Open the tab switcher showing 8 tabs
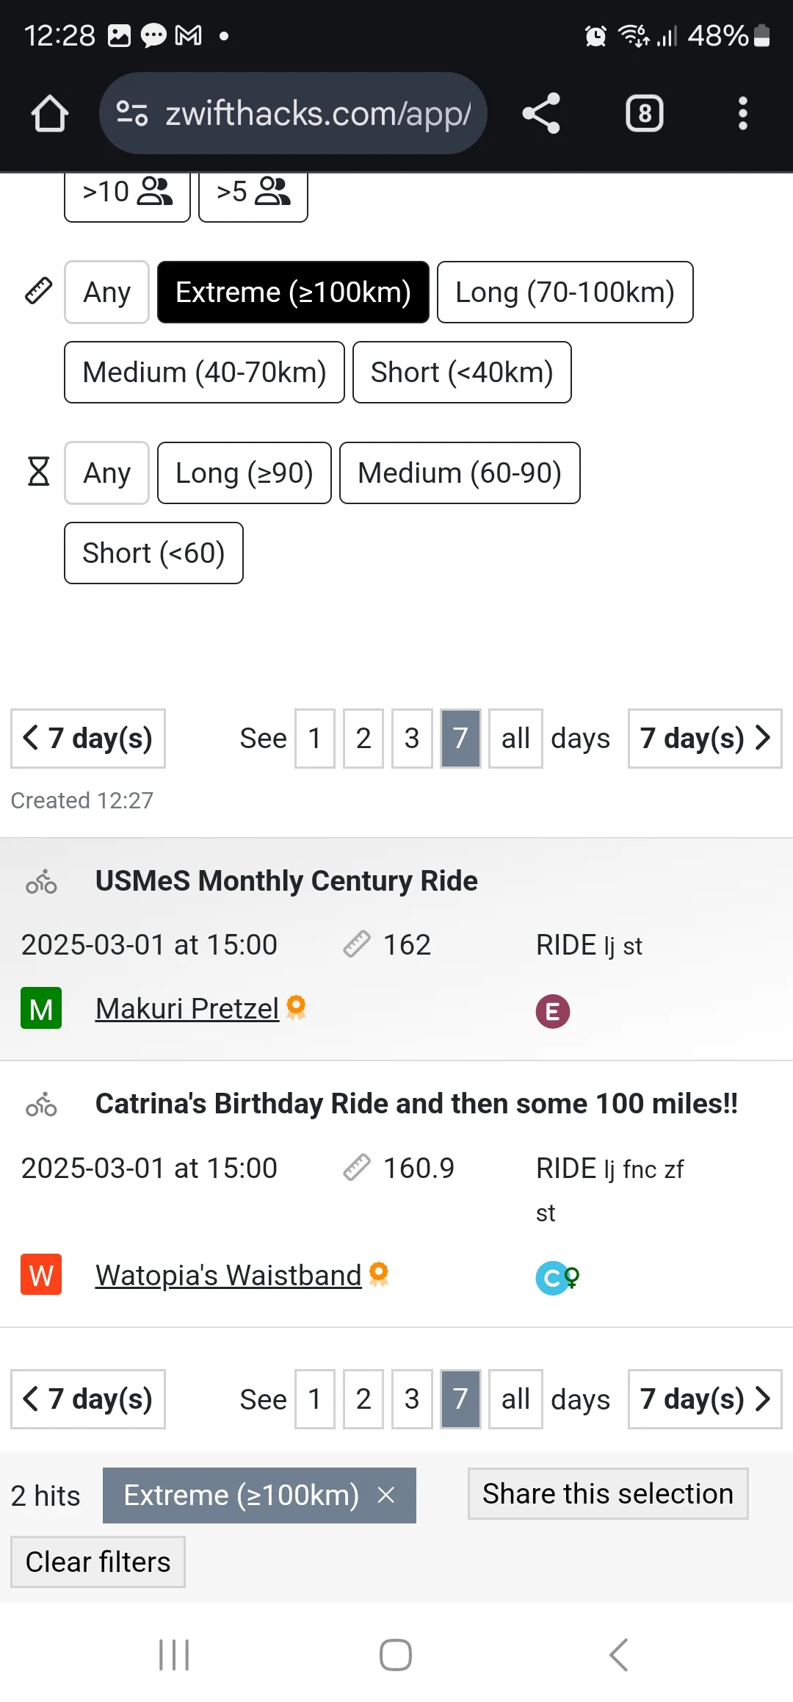This screenshot has width=793, height=1702. tap(644, 114)
